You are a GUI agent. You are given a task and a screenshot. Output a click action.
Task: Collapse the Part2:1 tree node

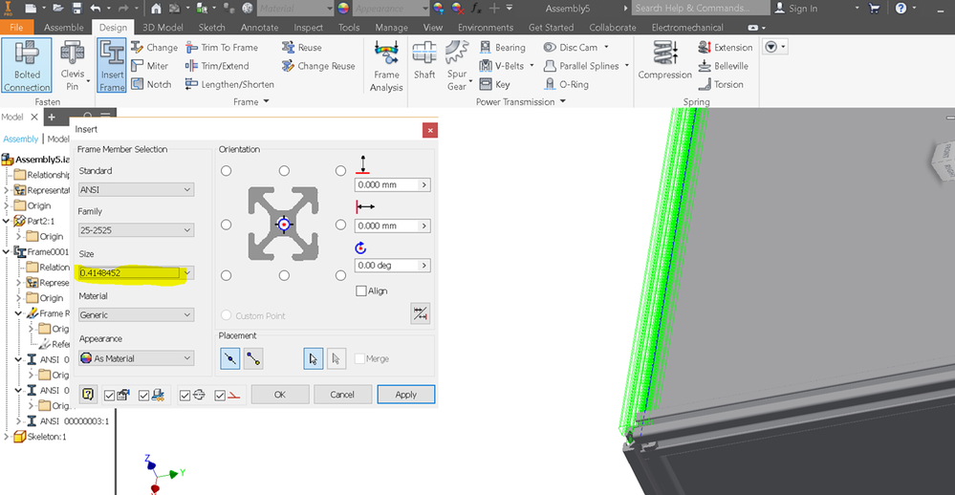[x=6, y=221]
